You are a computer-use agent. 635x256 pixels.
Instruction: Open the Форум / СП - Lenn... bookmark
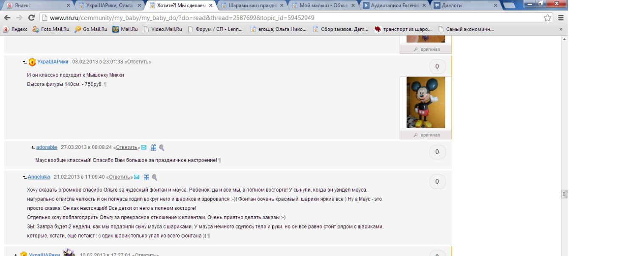tap(216, 29)
